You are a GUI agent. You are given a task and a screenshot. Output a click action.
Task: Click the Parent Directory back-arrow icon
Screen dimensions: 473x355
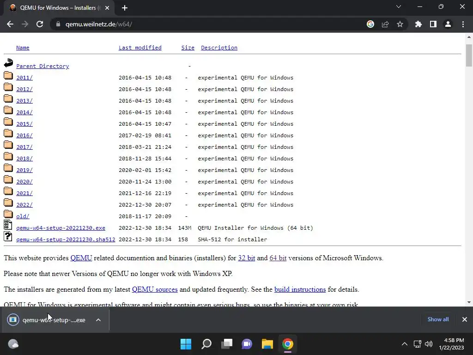pos(8,63)
